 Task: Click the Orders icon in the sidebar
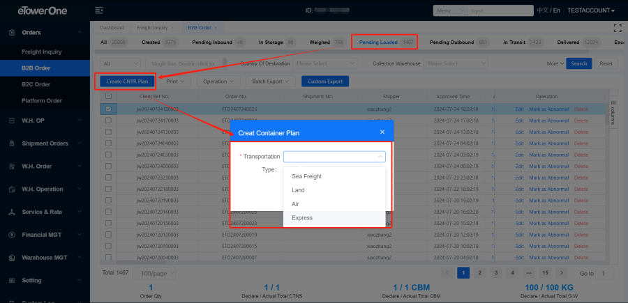tap(10, 33)
